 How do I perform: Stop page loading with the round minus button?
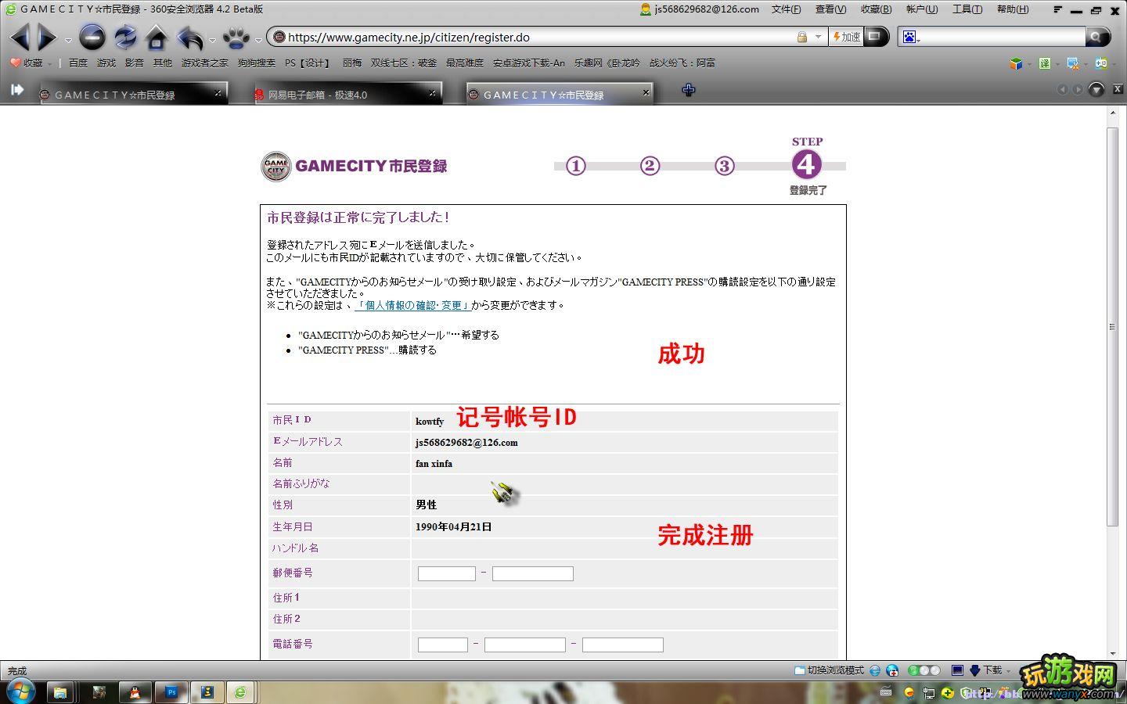point(92,37)
